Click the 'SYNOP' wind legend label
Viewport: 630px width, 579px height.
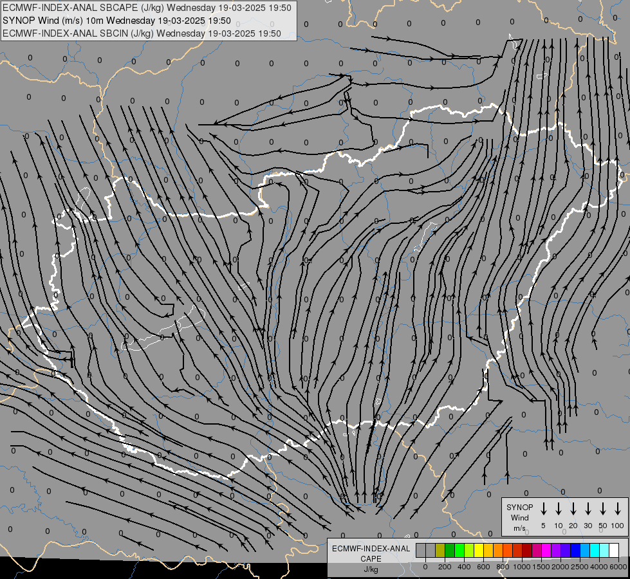click(519, 507)
